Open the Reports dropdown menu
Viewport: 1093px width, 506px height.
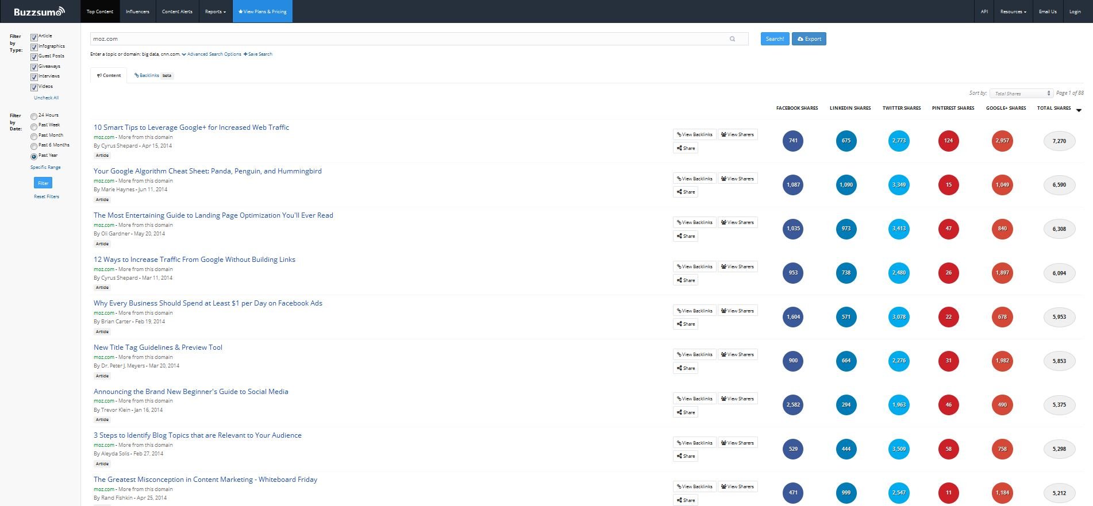215,11
